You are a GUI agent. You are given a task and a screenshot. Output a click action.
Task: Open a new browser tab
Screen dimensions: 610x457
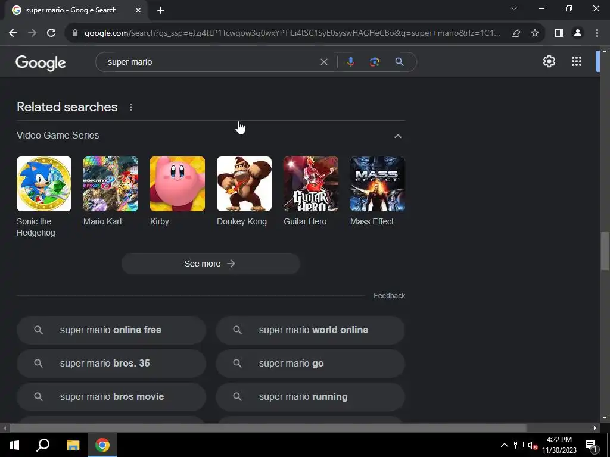(x=161, y=10)
